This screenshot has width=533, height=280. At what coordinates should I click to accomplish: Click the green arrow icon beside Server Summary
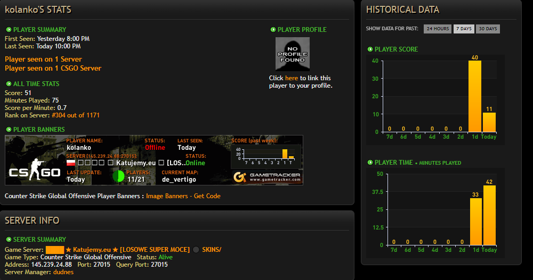[9, 239]
